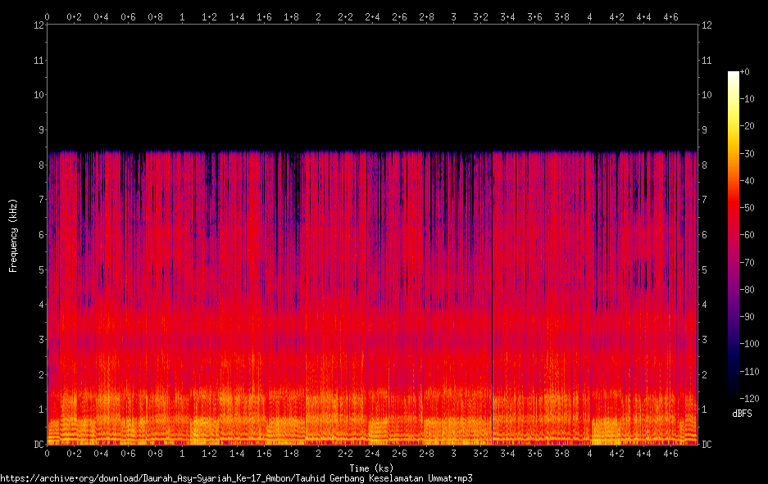Screen dimensions: 768x484
Task: Click the "0.6" tick label on the bottom time axis
Action: tap(129, 454)
